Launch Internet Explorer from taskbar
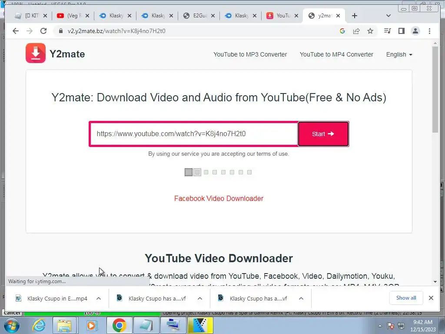The height and width of the screenshot is (334, 445). point(39,325)
